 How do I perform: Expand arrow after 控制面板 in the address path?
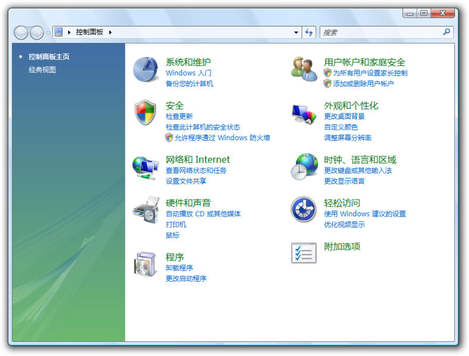point(111,32)
